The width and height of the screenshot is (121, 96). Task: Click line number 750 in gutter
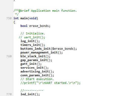click(9, 18)
